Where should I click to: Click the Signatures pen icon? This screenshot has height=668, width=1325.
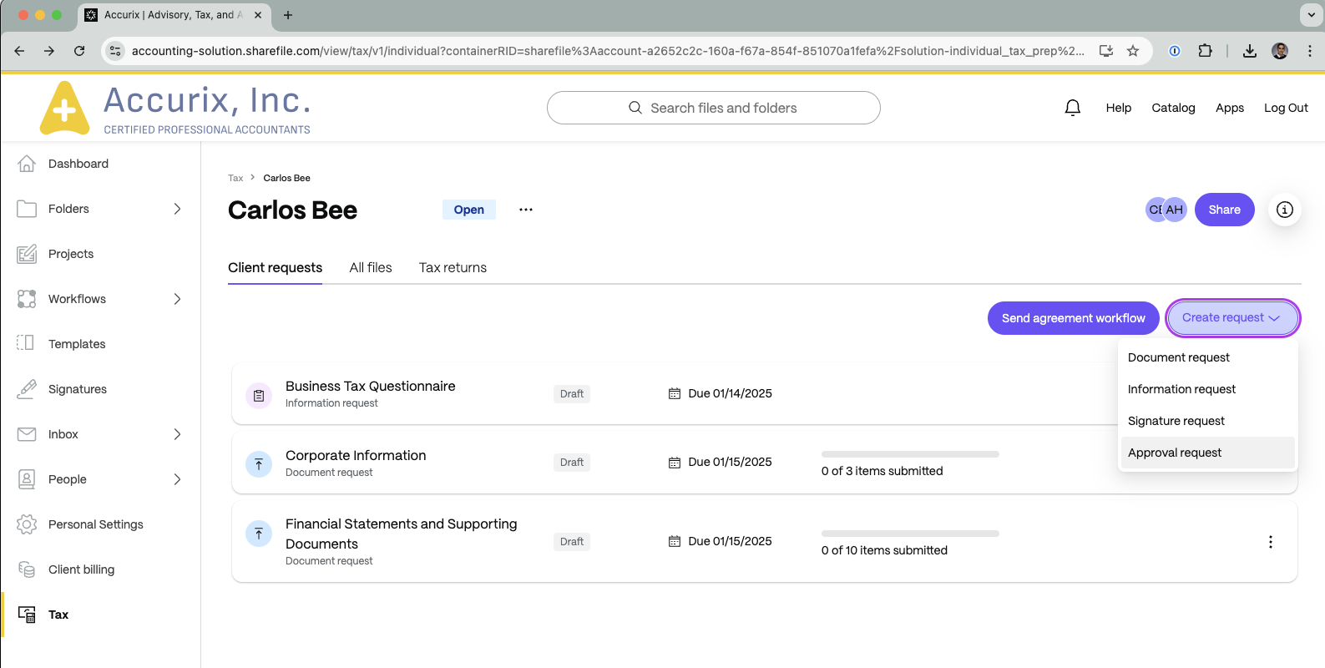tap(27, 389)
